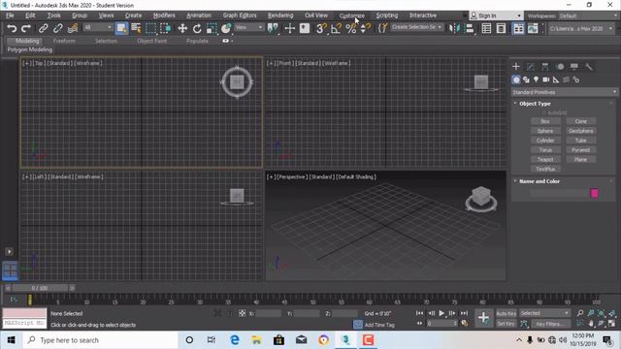Click the Pan View hand icon

point(591,324)
